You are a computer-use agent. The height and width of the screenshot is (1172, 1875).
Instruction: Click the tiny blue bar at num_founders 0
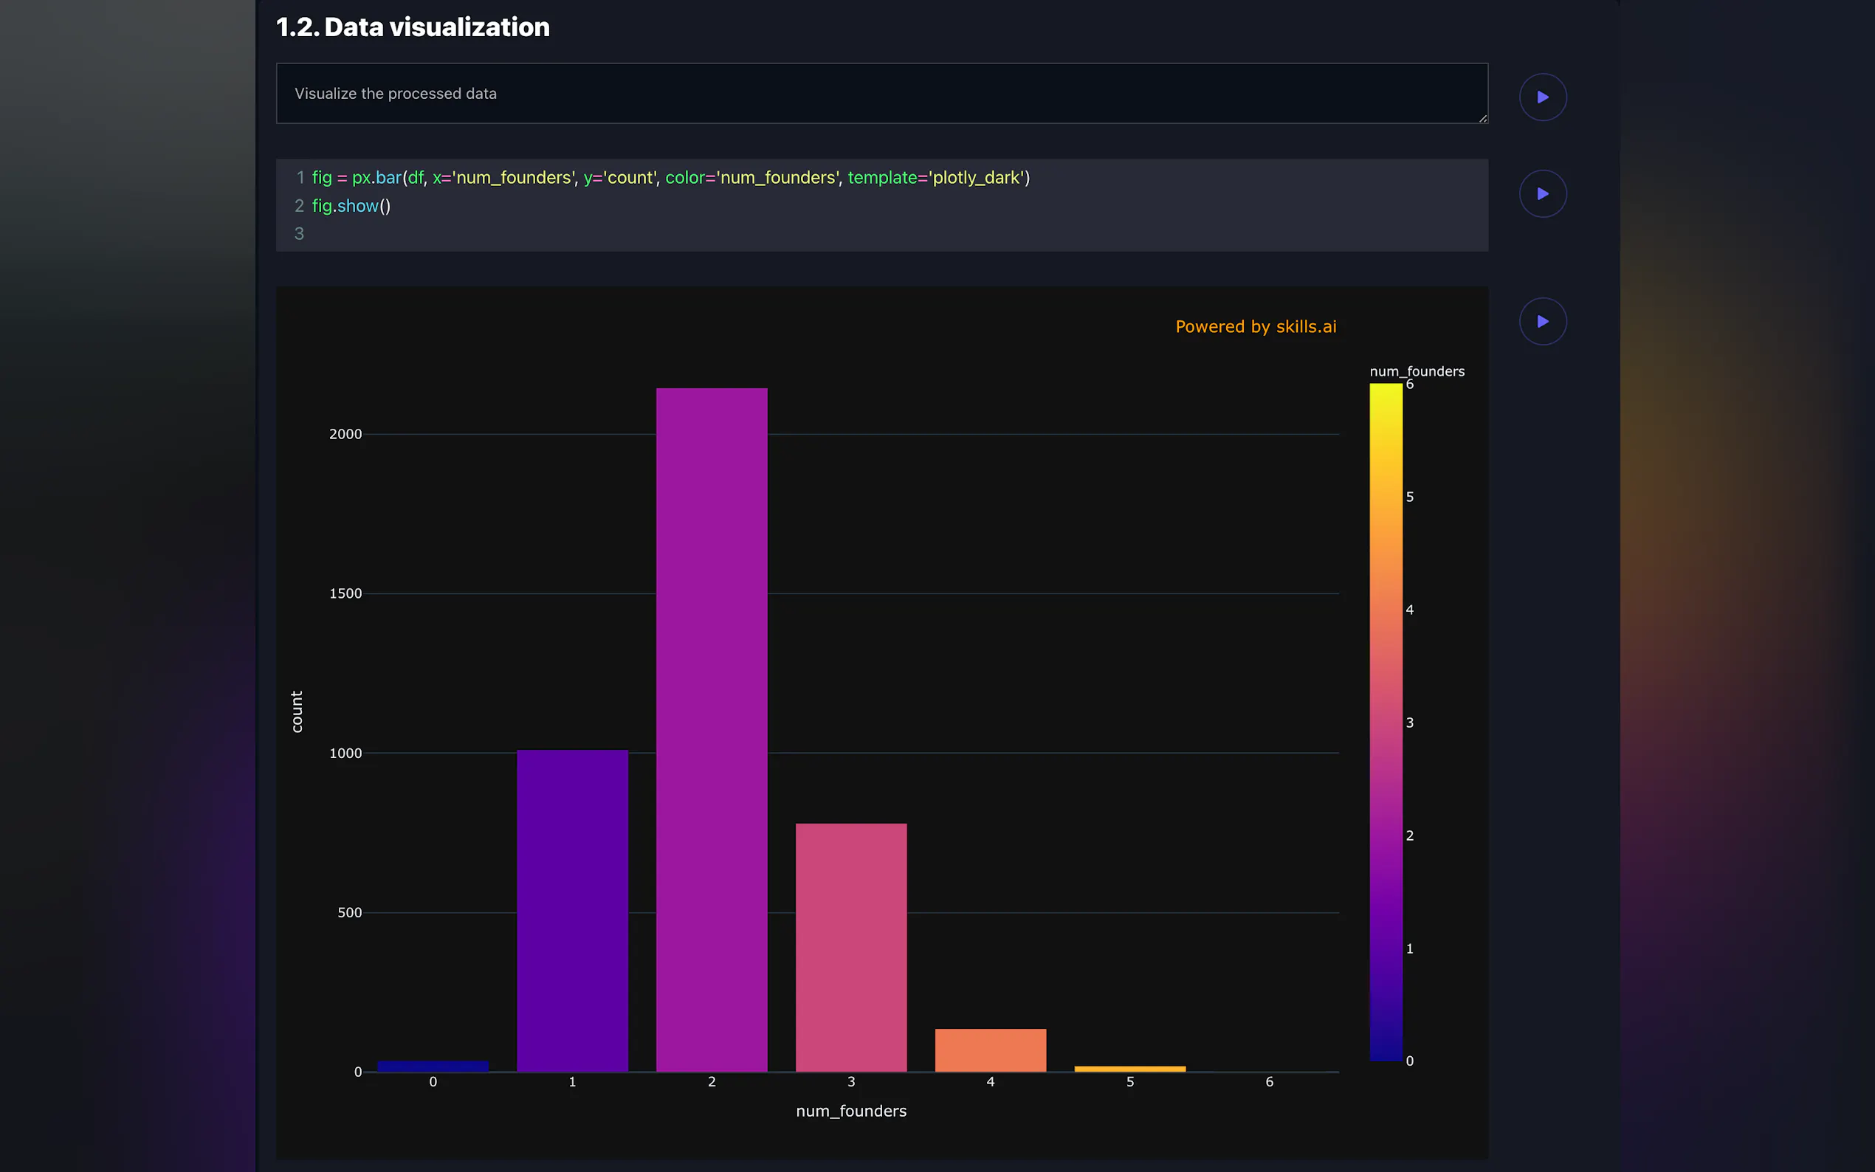pyautogui.click(x=432, y=1066)
